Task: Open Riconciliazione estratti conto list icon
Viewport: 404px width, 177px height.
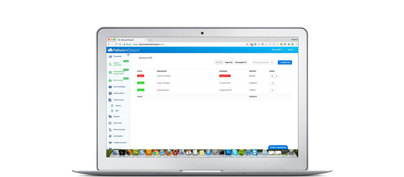Action: tap(110, 73)
